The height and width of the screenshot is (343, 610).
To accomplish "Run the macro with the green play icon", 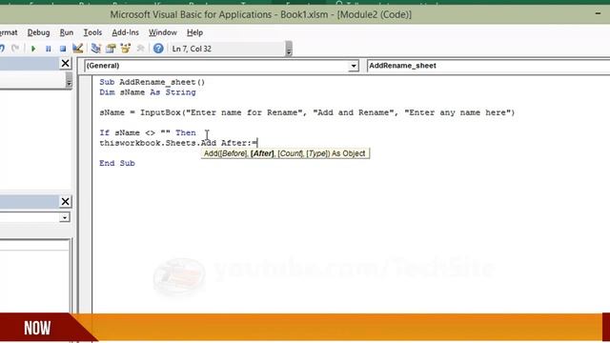I will (33, 49).
